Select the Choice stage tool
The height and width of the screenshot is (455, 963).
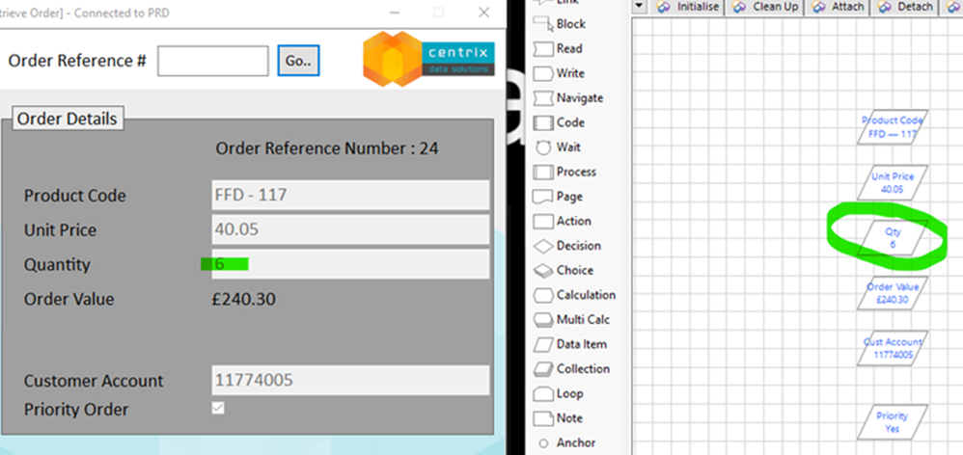click(x=564, y=271)
